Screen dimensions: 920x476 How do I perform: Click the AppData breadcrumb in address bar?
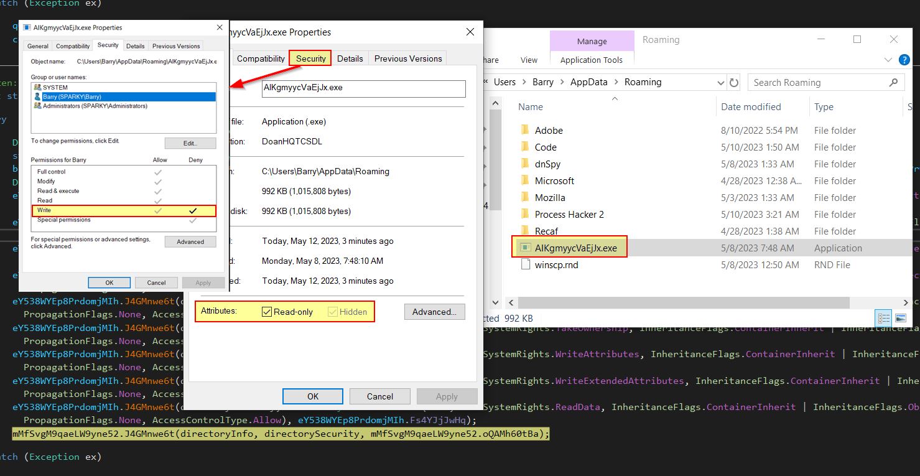pos(589,82)
